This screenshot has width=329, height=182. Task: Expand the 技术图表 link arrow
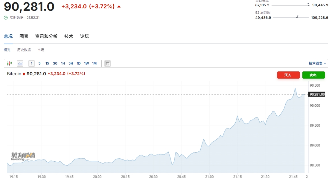325,63
